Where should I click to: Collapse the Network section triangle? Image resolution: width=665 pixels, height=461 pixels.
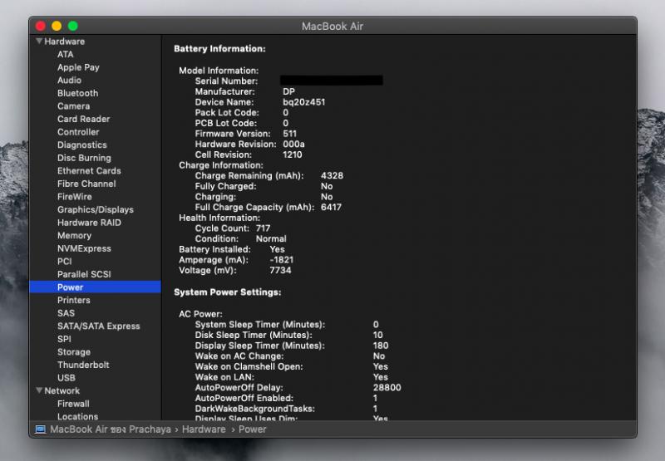point(39,390)
